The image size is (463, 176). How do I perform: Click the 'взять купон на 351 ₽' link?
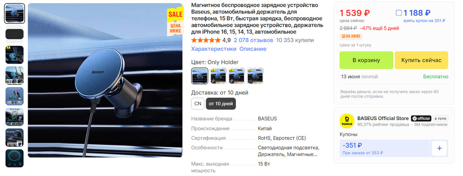tap(424, 21)
